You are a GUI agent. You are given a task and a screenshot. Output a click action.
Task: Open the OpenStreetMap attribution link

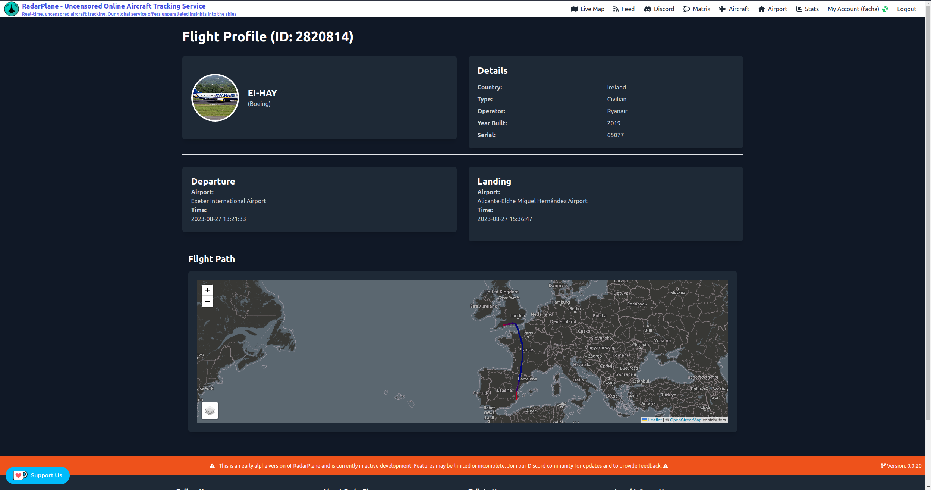tap(685, 420)
